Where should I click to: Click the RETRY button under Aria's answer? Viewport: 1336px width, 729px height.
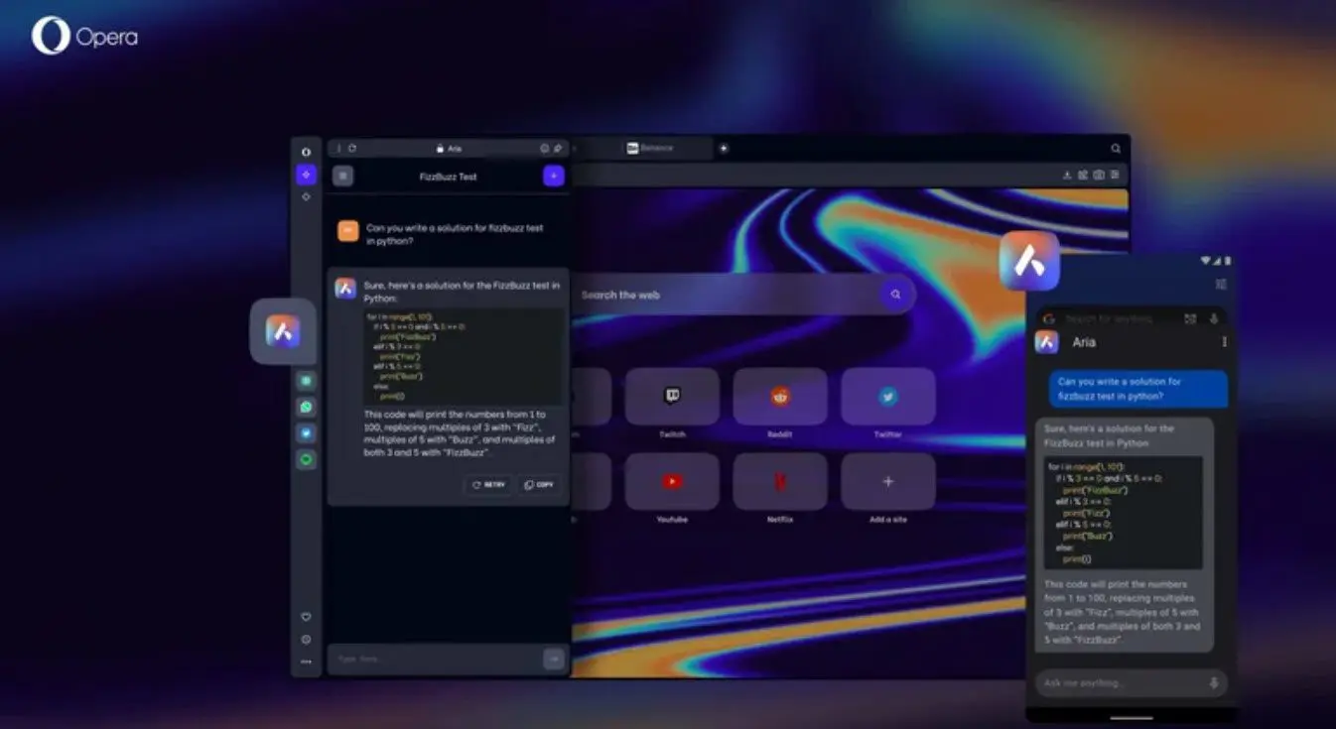pyautogui.click(x=488, y=485)
